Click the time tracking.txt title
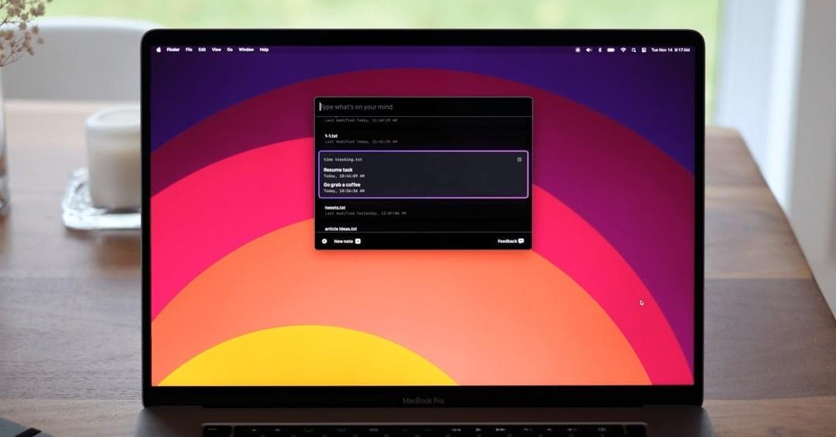 click(x=343, y=159)
